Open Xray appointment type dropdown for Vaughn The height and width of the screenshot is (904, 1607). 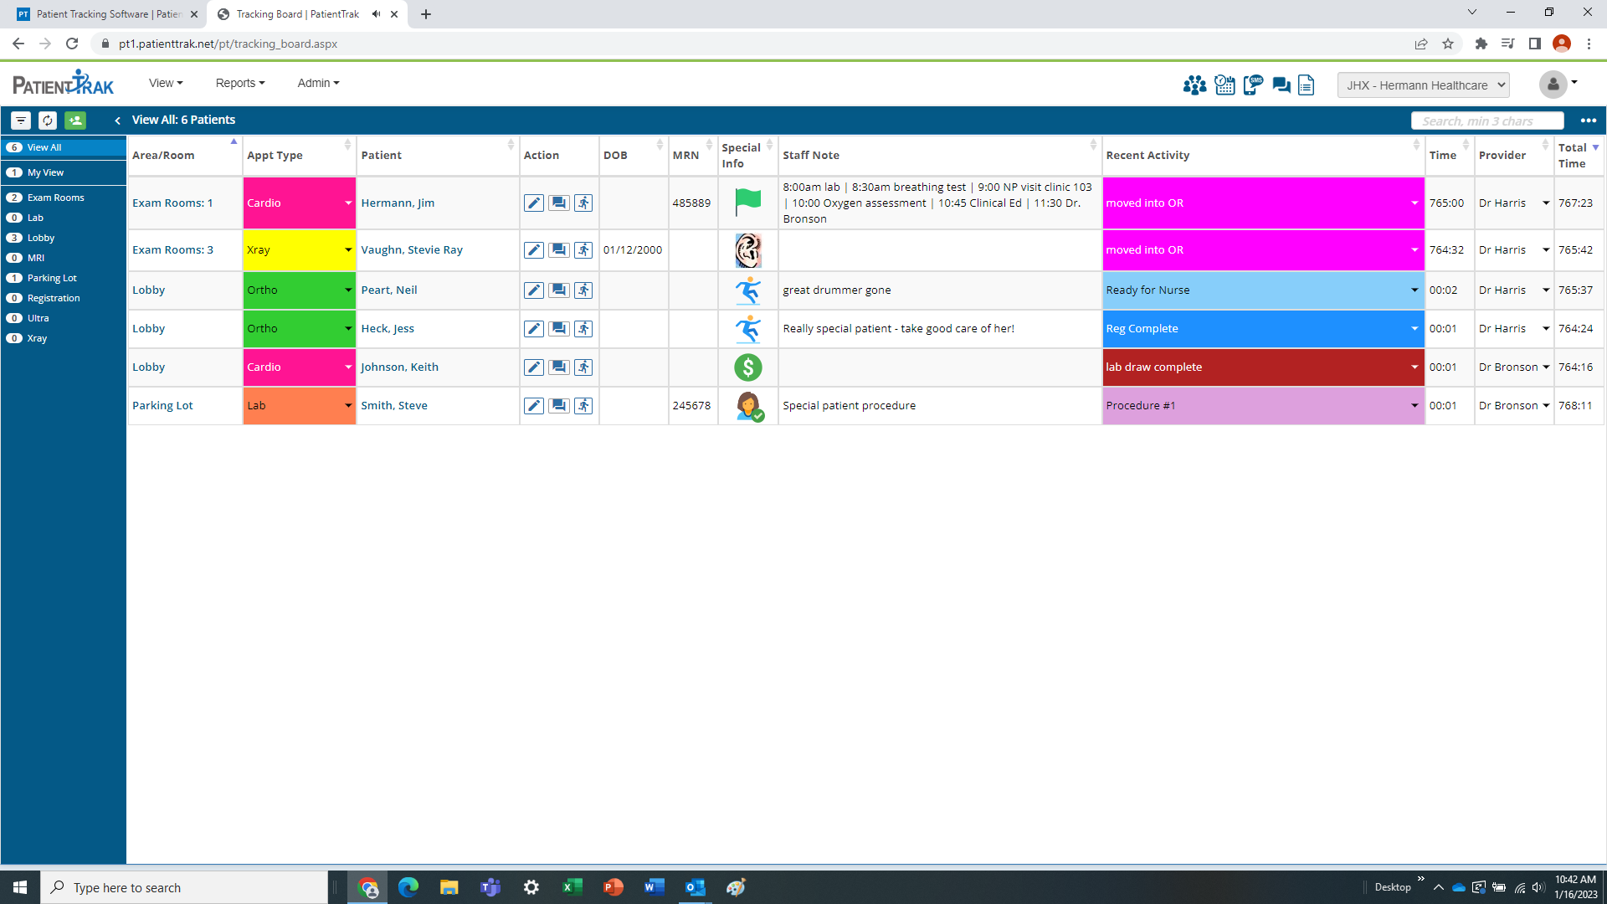(348, 249)
